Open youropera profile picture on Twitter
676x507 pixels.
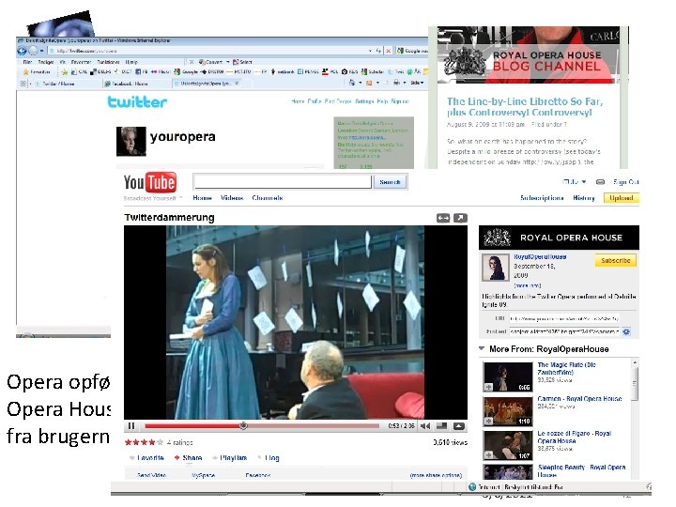click(x=131, y=141)
